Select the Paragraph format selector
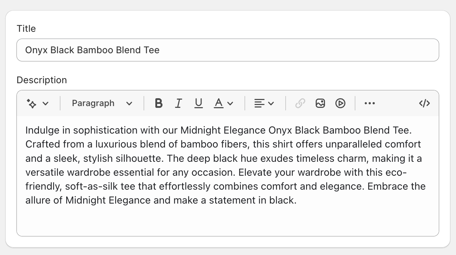456x255 pixels. click(93, 103)
